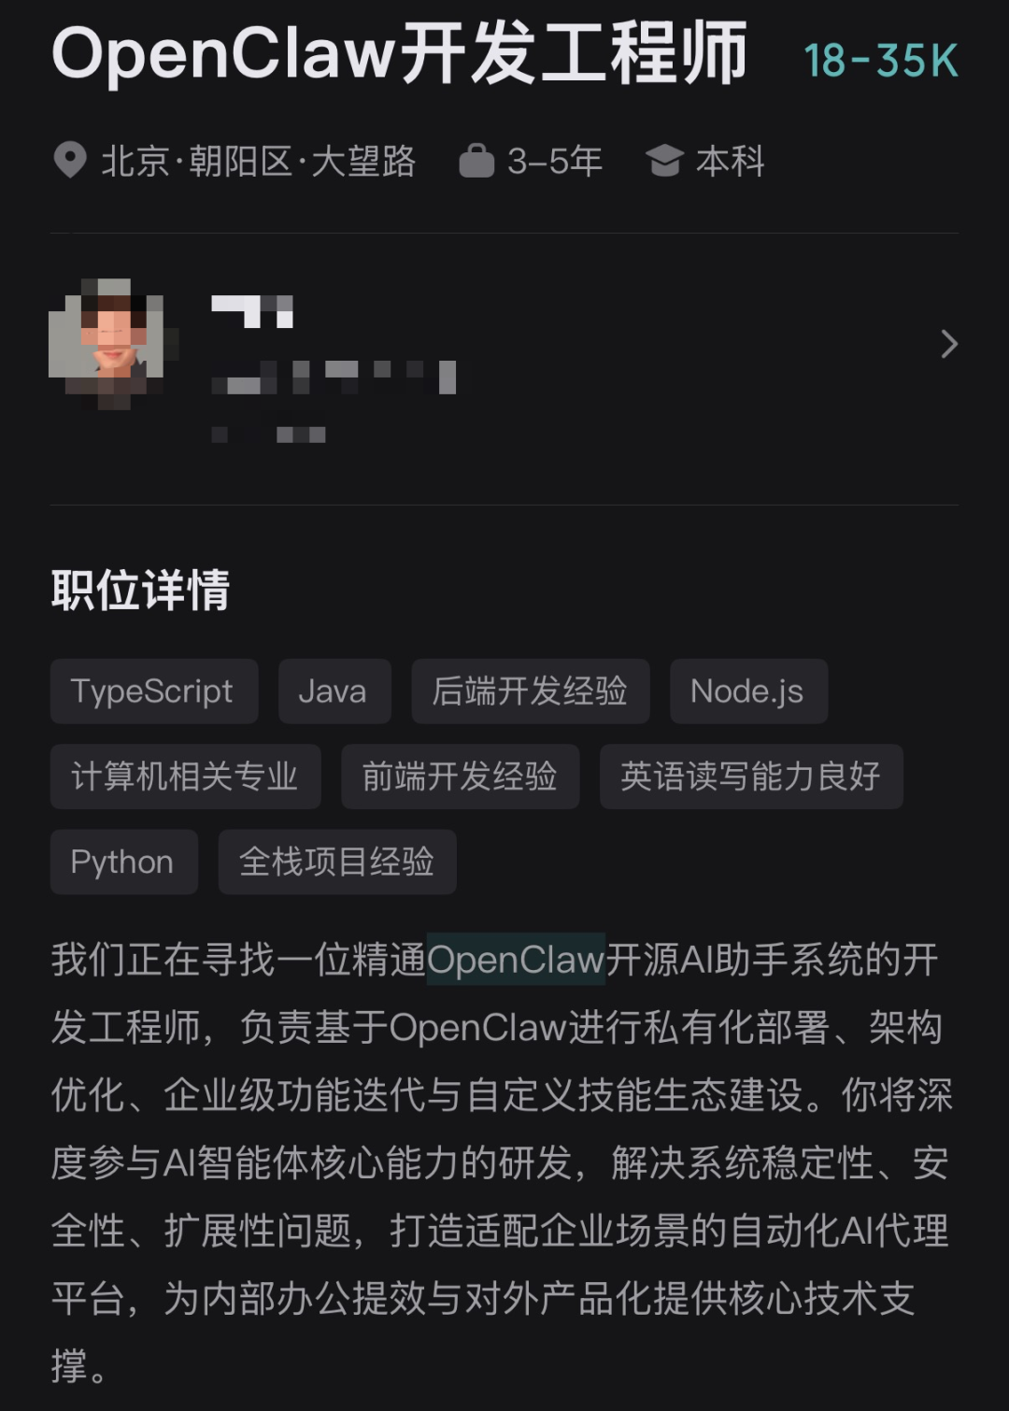The width and height of the screenshot is (1009, 1411).
Task: Select the 后端开发经验 tag
Action: 531,691
